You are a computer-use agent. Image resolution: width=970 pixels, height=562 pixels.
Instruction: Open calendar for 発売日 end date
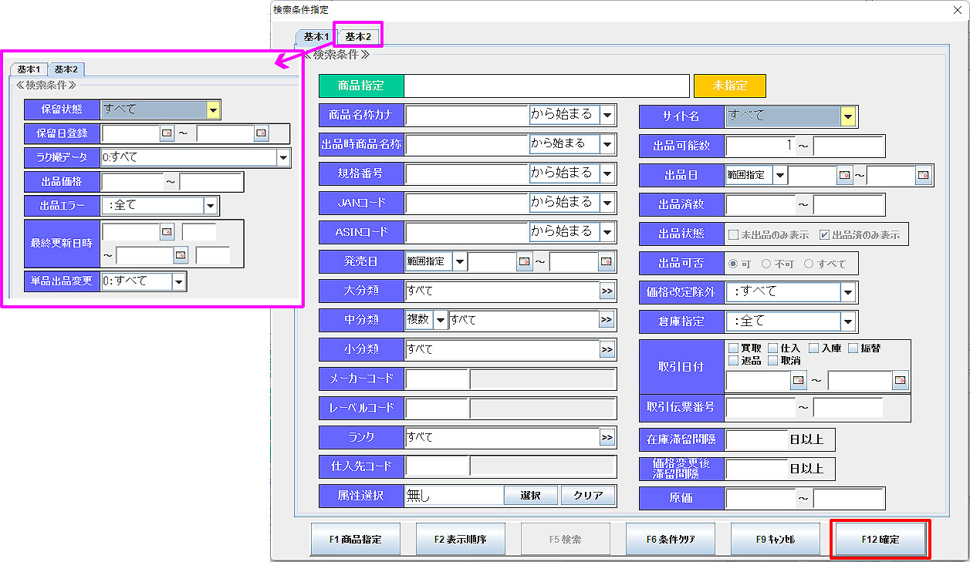(x=607, y=262)
